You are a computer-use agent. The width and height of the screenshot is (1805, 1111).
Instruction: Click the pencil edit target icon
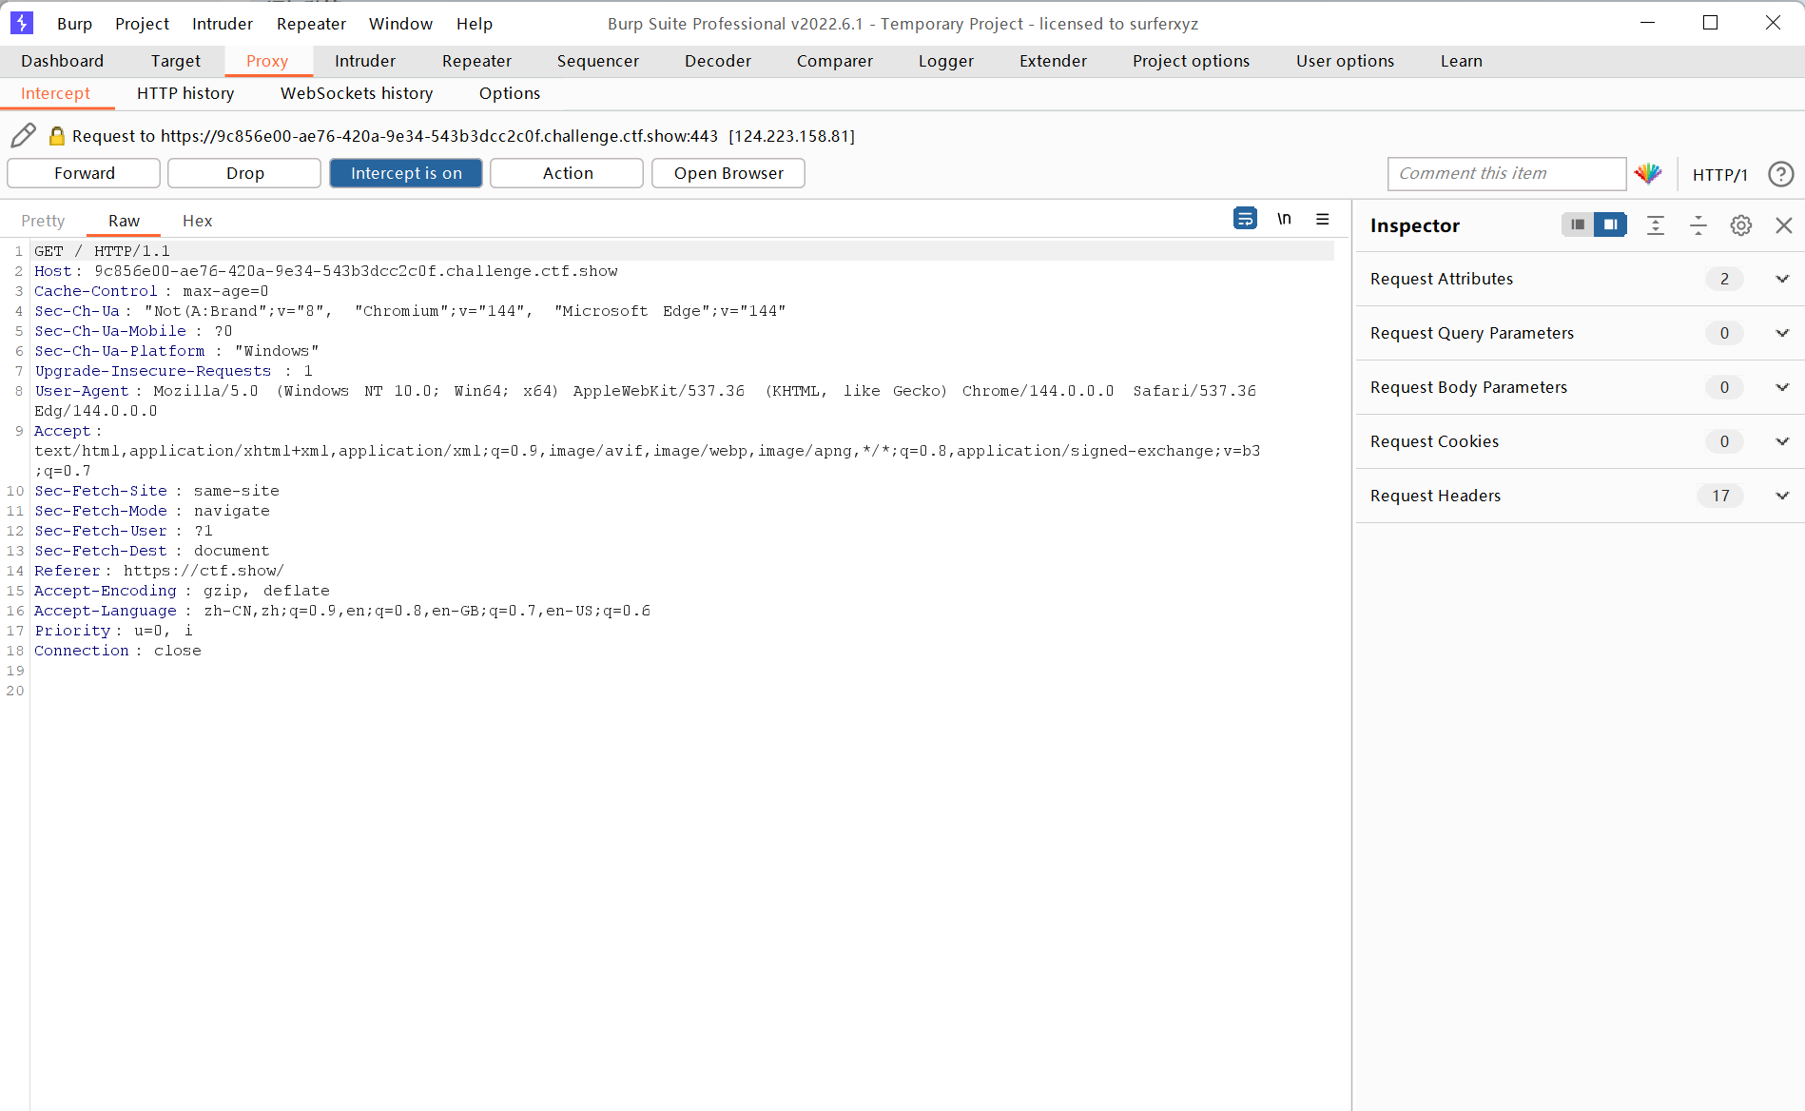[x=24, y=136]
